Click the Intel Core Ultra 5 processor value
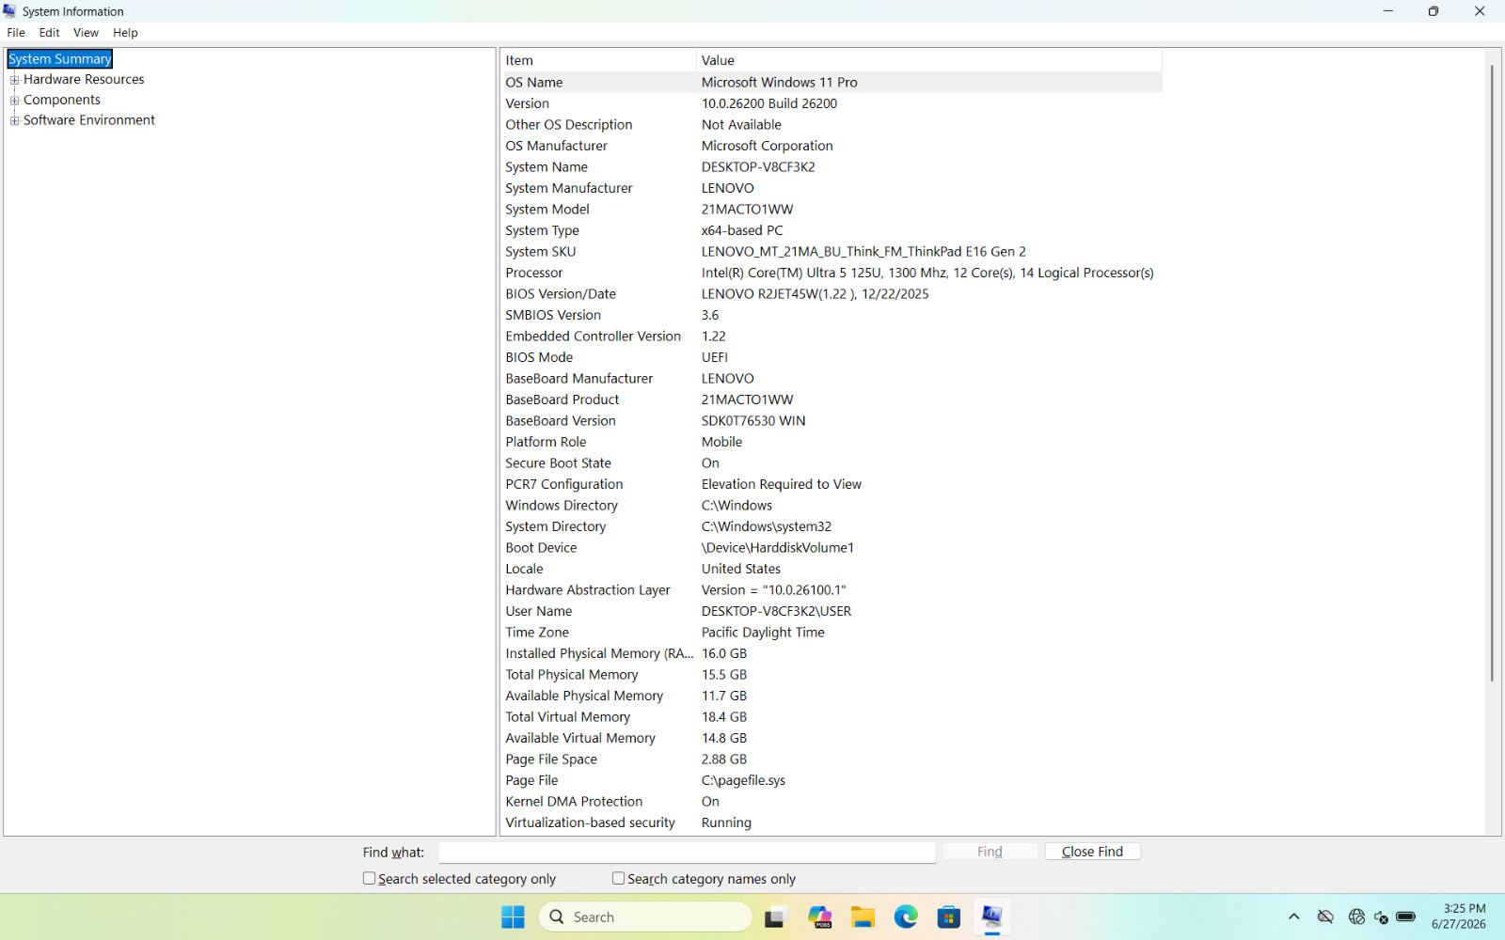The height and width of the screenshot is (940, 1505). [927, 273]
